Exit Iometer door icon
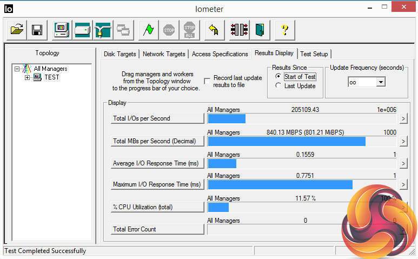The width and height of the screenshot is (418, 259). click(260, 30)
